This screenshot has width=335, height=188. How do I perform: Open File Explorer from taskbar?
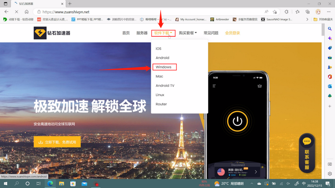pos(62,183)
